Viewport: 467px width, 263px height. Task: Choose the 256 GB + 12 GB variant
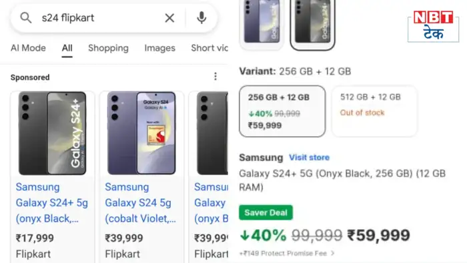point(282,111)
